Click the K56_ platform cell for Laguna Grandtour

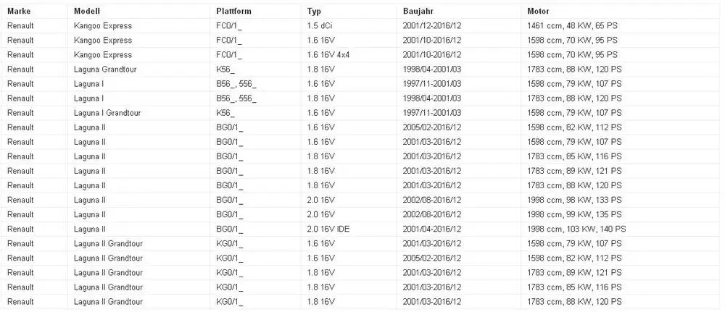[225, 69]
